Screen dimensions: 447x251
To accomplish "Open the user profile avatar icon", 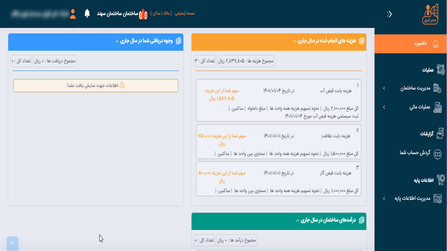I will 73,14.
